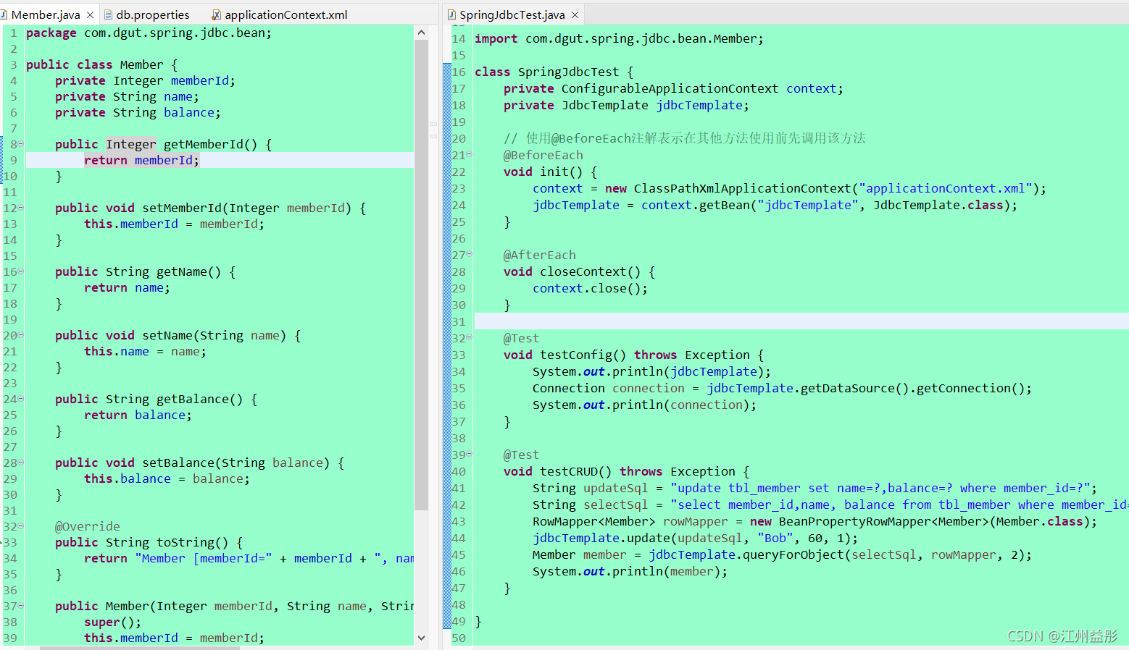Screen dimensions: 1129x650
Task: Click 'System.out.println(member);' line
Action: (630, 571)
